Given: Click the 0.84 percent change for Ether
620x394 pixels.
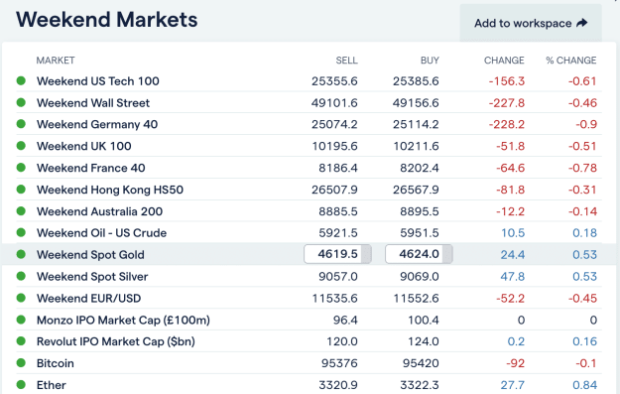Looking at the screenshot, I should point(584,385).
